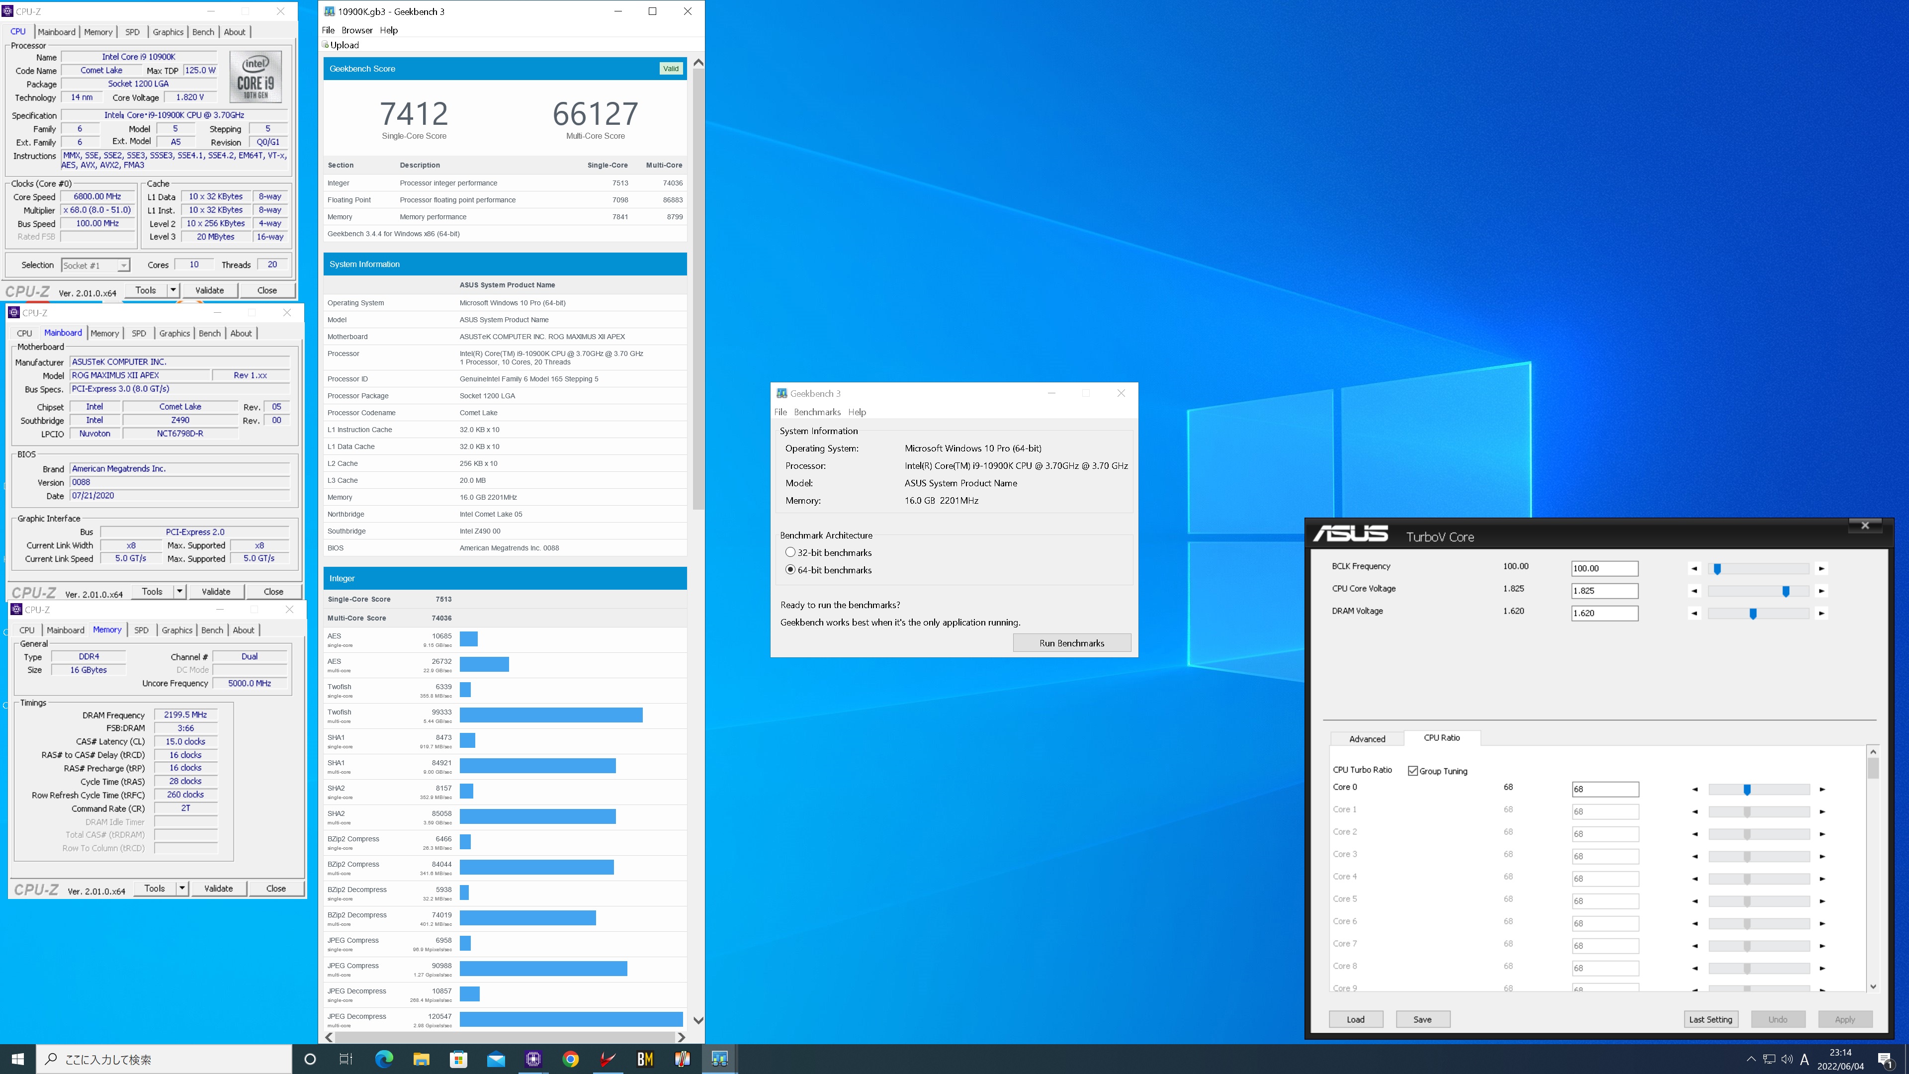Select CPU Ratio tab in TurboV Core
Viewport: 1909px width, 1074px height.
click(1441, 737)
